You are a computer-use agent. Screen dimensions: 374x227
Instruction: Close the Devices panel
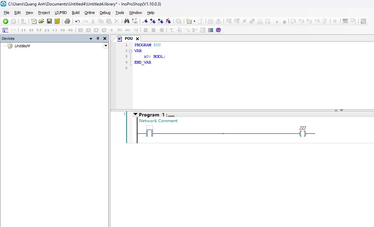coord(105,39)
